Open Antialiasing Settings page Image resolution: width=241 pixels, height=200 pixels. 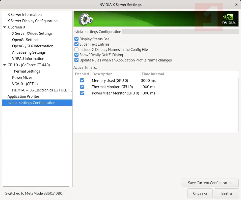[29, 52]
